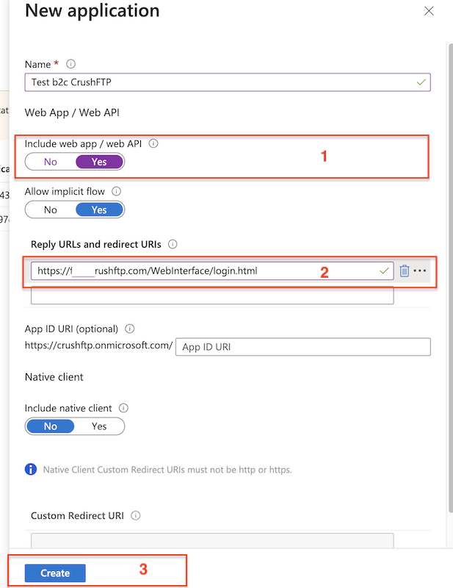The height and width of the screenshot is (588, 453).
Task: Close the New application panel
Action: 429,11
